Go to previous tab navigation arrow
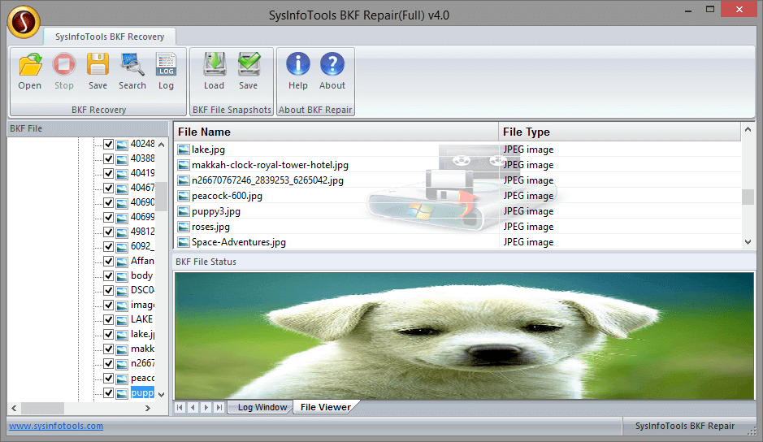This screenshot has width=763, height=442. coord(193,407)
